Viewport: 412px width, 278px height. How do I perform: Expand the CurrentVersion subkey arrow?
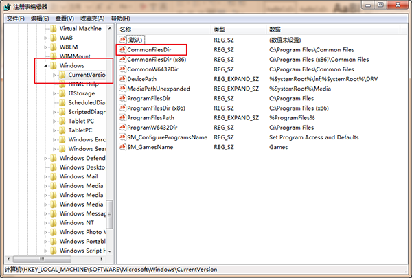coord(54,75)
